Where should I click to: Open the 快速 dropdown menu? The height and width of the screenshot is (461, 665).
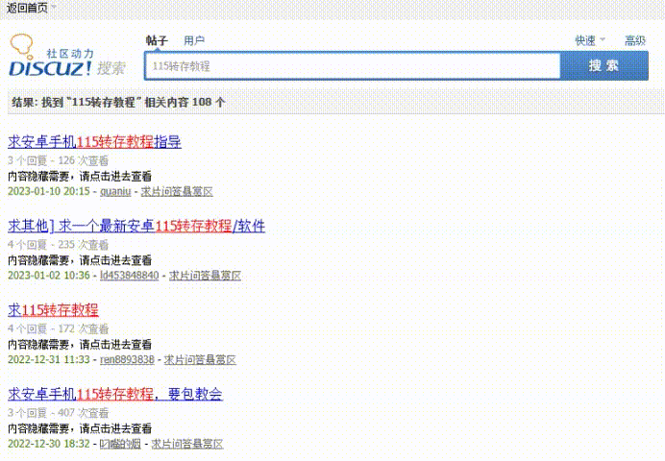point(589,40)
